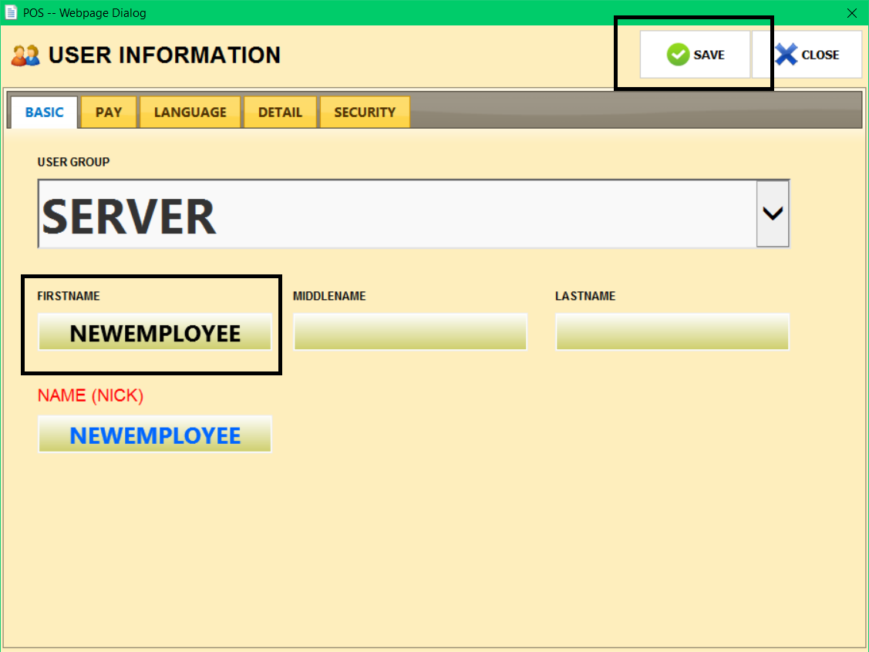Viewport: 869px width, 652px height.
Task: Click the CLOSE button with blue X
Action: (807, 54)
